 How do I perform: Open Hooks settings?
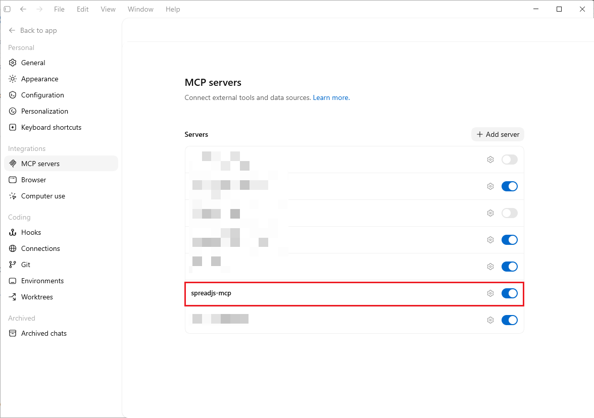(x=61, y=232)
